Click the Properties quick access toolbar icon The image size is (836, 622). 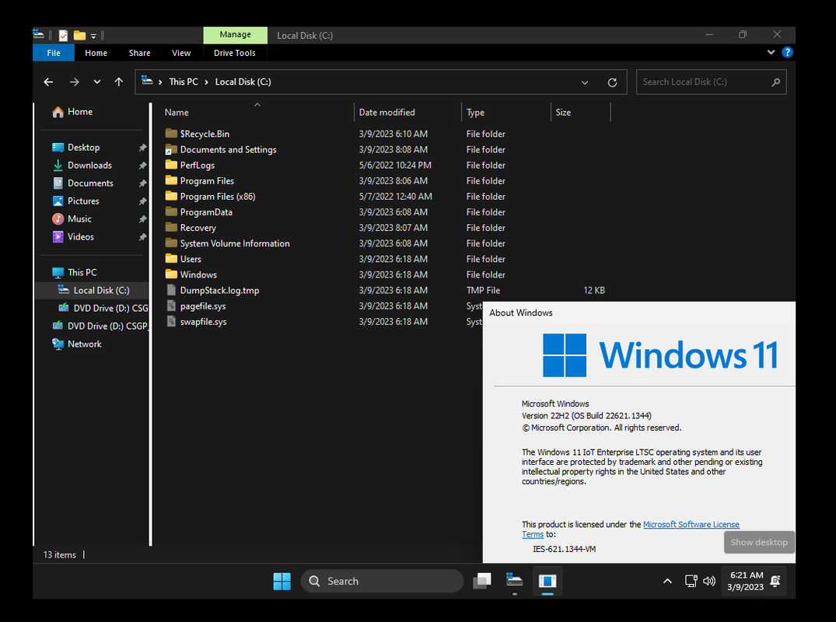coord(63,35)
